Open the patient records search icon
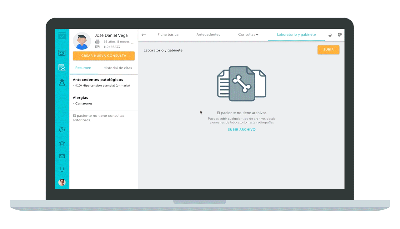The image size is (400, 229). [62, 67]
